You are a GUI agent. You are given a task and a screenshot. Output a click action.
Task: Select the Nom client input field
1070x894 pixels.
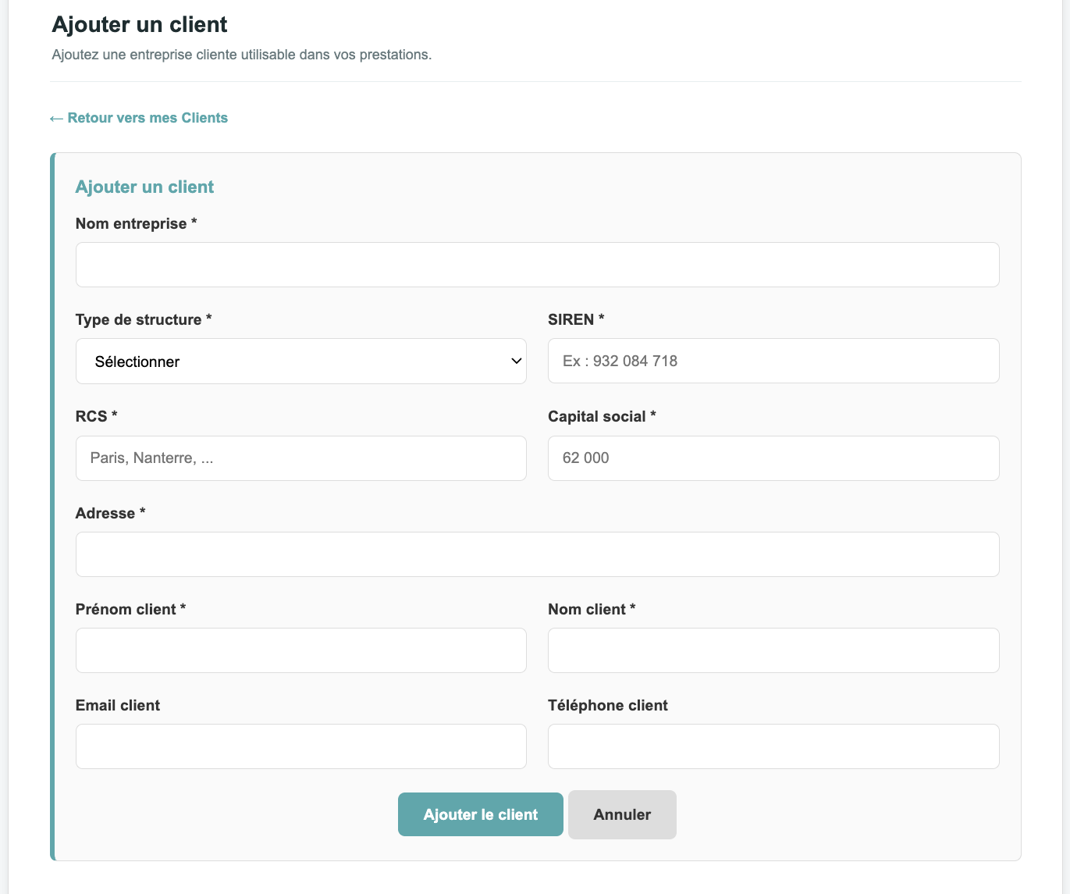pos(773,650)
